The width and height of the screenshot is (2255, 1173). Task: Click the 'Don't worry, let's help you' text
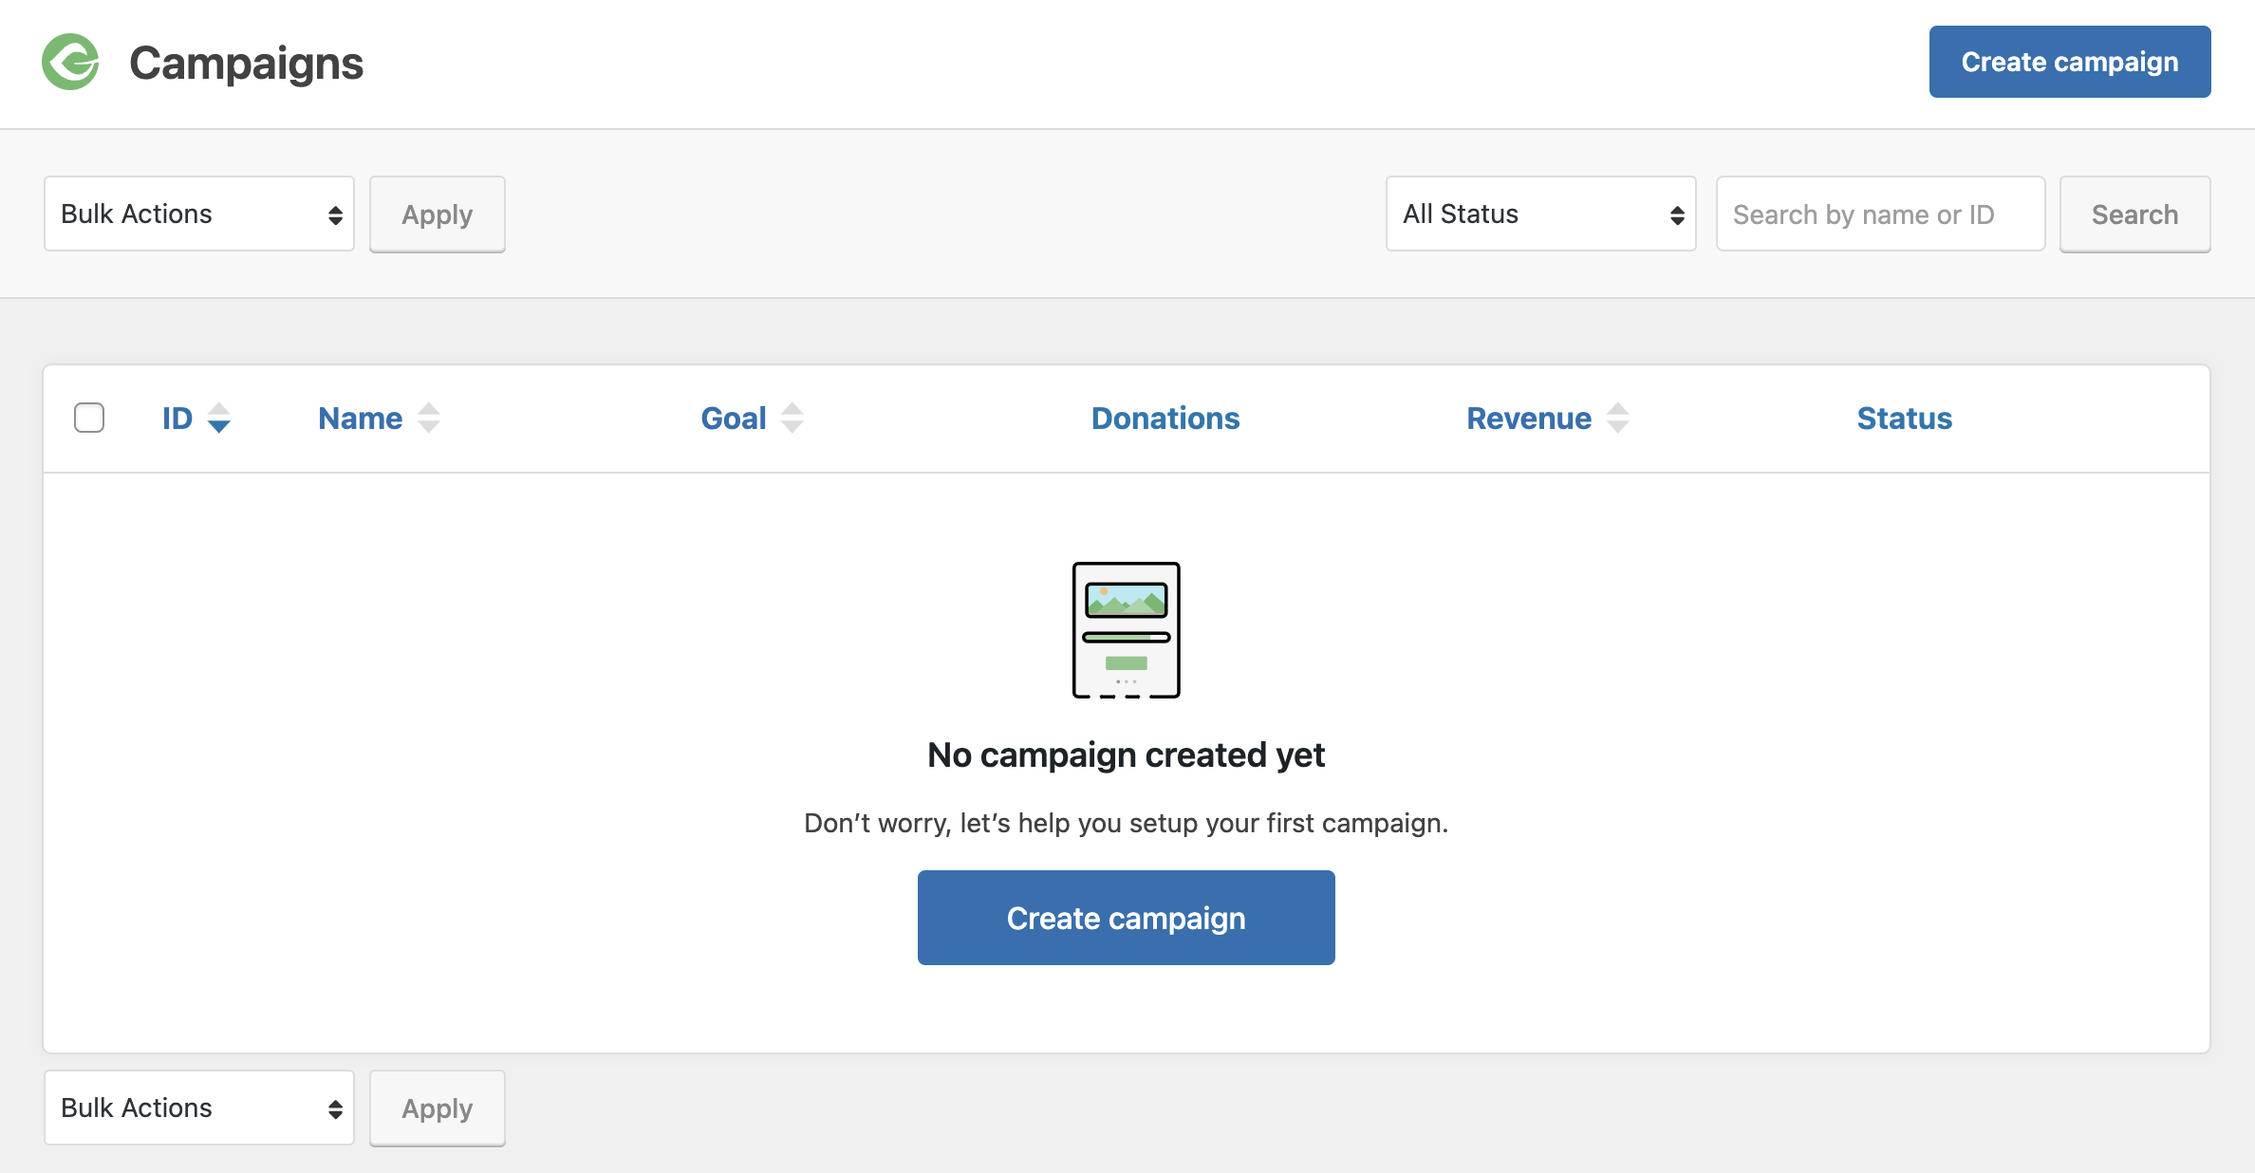[x=1127, y=823]
